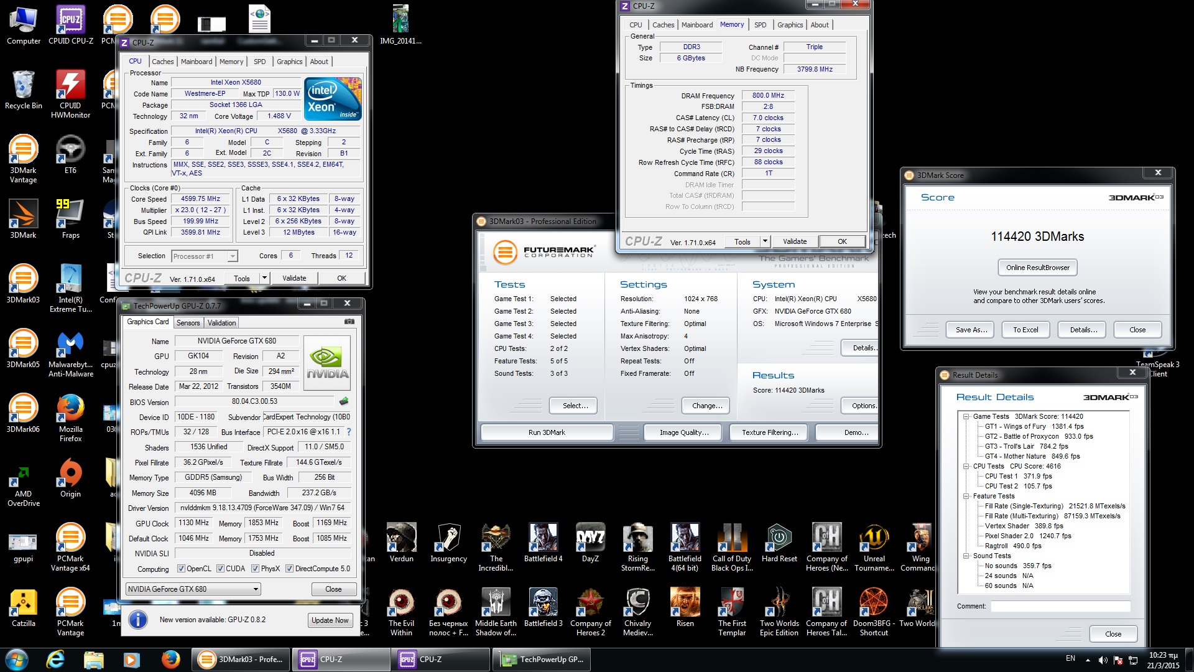This screenshot has height=672, width=1194.
Task: Click Windows Start button
Action: (x=17, y=660)
